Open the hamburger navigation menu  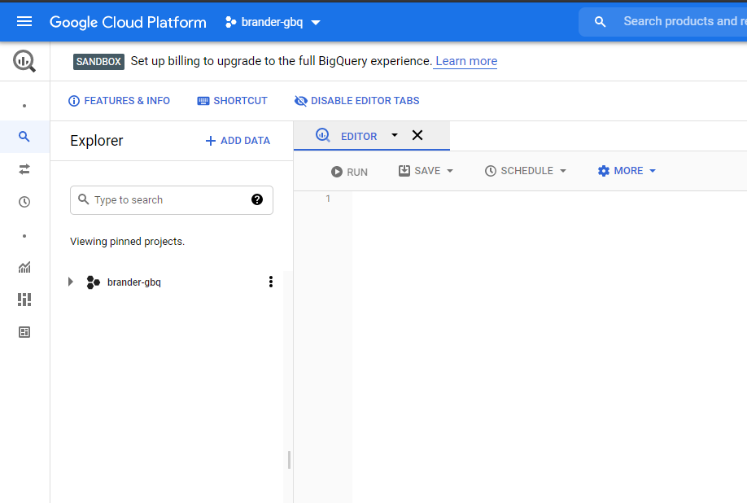tap(24, 22)
